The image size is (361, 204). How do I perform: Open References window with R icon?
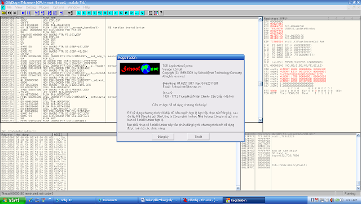click(131, 13)
